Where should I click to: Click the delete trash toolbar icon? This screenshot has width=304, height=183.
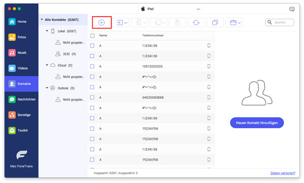pos(177,23)
